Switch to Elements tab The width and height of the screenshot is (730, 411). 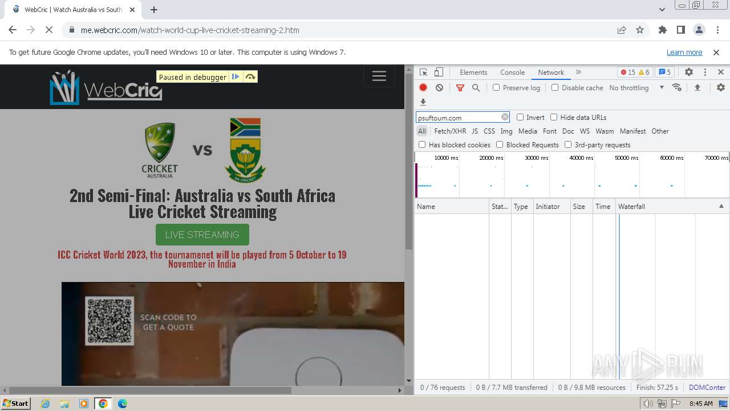point(473,72)
